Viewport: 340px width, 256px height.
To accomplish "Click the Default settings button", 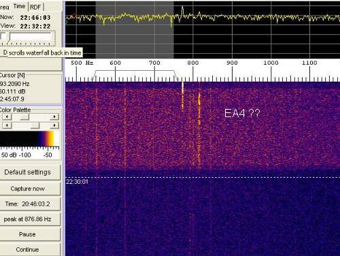I will click(x=27, y=172).
